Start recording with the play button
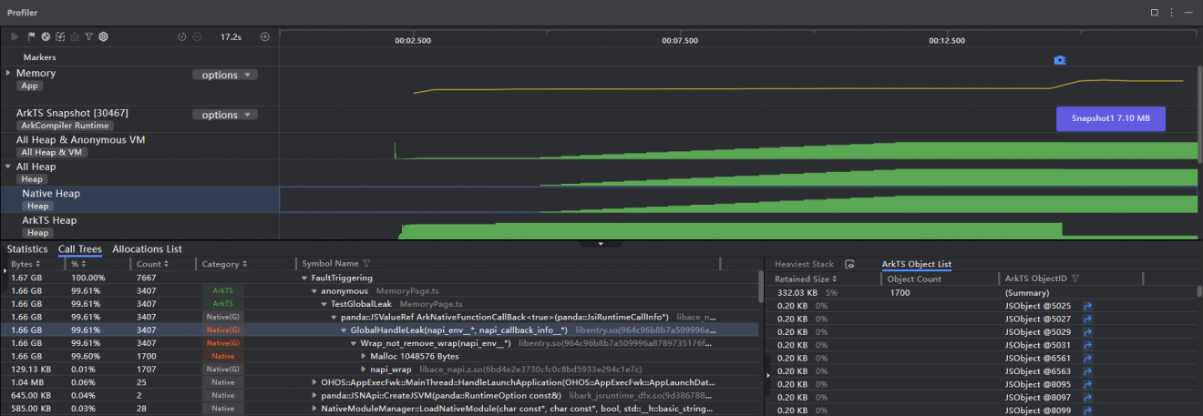 [x=15, y=36]
